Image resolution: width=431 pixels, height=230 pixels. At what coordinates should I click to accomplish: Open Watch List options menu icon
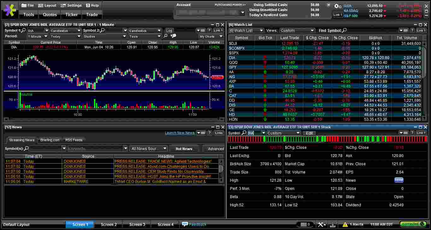pyautogui.click(x=404, y=30)
